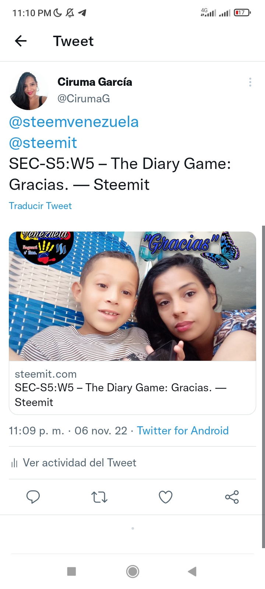Tap the share icon
Image resolution: width=265 pixels, height=589 pixels.
coord(232,497)
